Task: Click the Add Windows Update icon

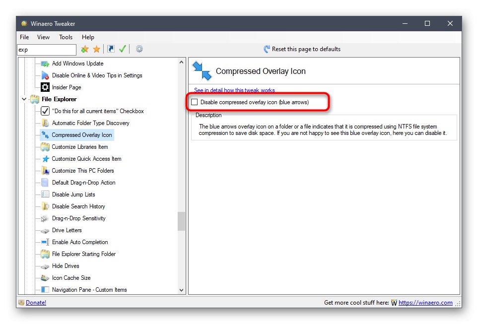Action: pyautogui.click(x=45, y=64)
